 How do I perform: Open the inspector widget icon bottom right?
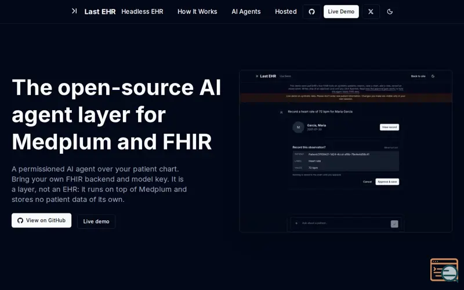444,270
